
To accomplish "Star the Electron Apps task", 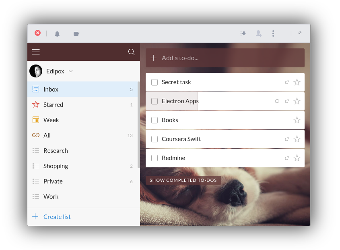I will pos(297,101).
